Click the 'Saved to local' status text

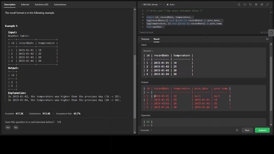pyautogui.click(x=146, y=33)
